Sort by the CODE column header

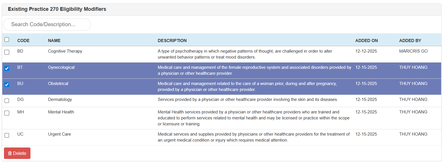[23, 41]
